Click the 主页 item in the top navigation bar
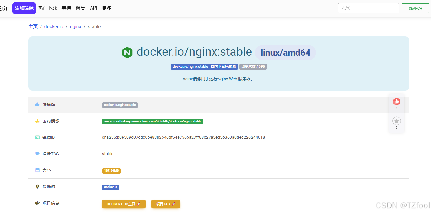 (4, 8)
